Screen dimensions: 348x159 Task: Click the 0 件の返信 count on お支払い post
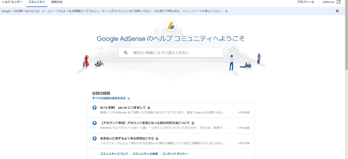pos(244,143)
